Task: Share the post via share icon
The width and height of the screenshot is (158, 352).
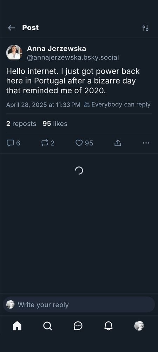Action: click(118, 143)
